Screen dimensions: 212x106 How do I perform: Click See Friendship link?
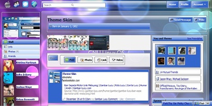click(x=195, y=39)
